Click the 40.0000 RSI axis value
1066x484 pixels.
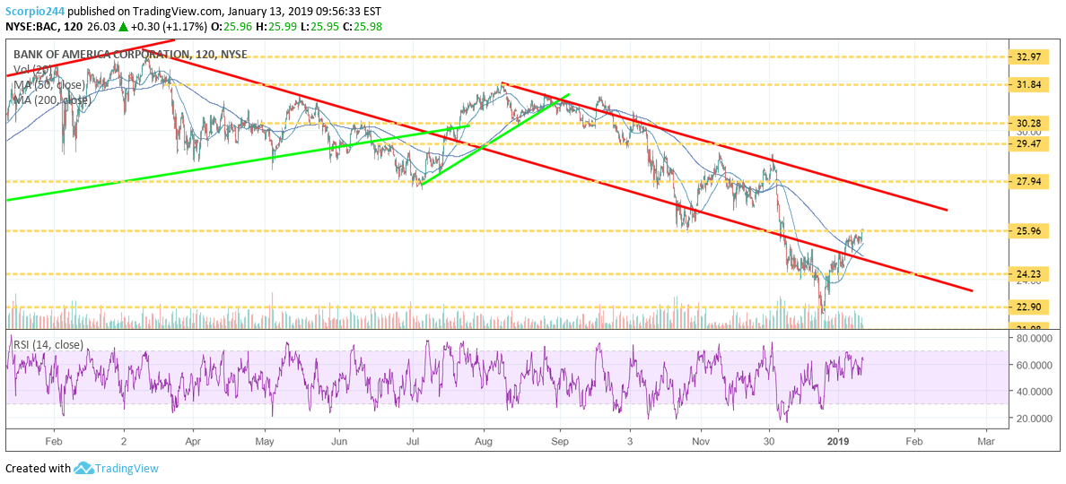tap(1034, 392)
